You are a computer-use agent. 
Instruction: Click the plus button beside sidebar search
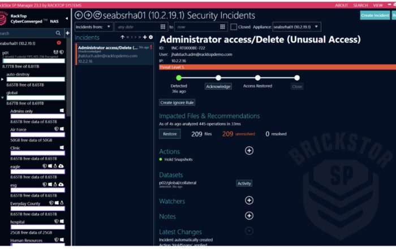pyautogui.click(x=68, y=33)
